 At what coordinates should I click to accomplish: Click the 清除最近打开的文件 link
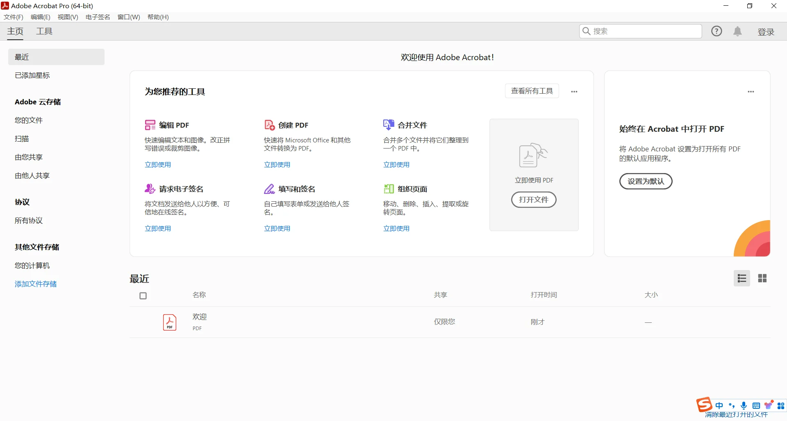click(x=736, y=414)
